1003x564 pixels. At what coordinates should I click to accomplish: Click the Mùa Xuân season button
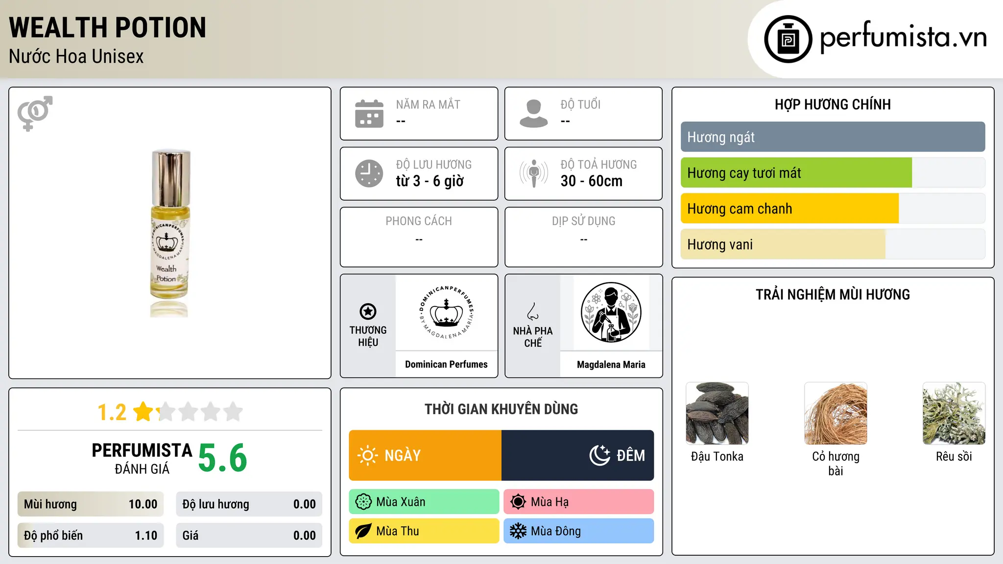coord(424,502)
